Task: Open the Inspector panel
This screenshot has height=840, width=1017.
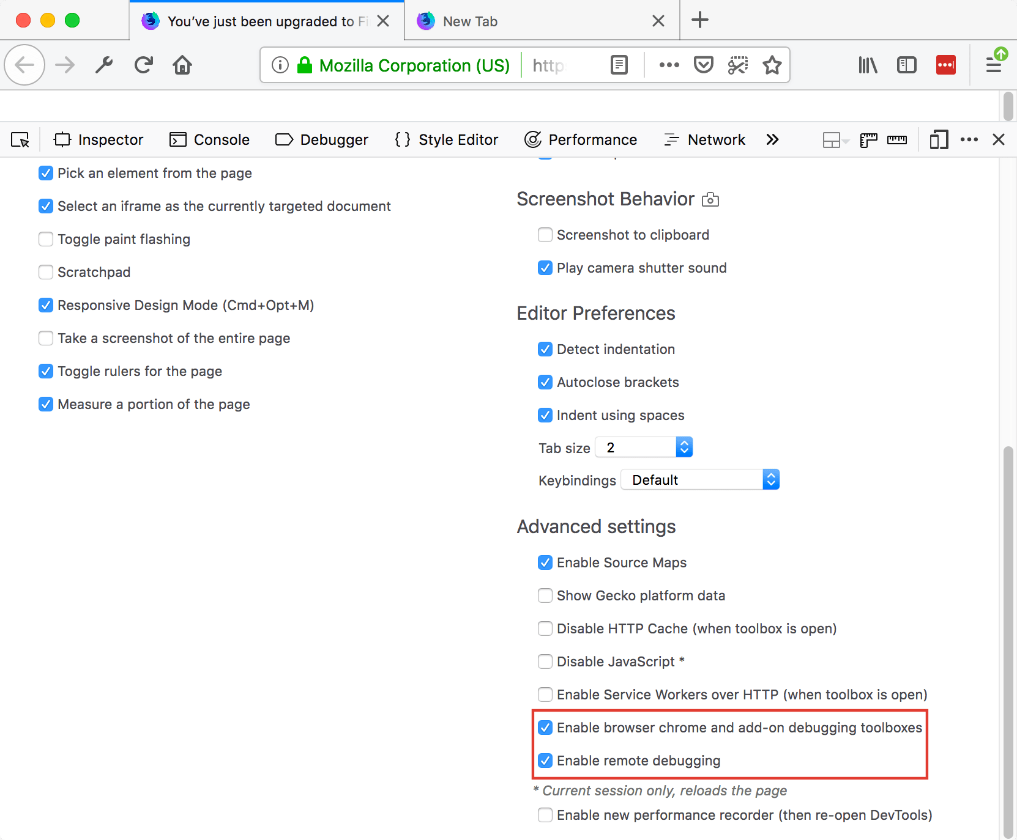Action: tap(98, 139)
